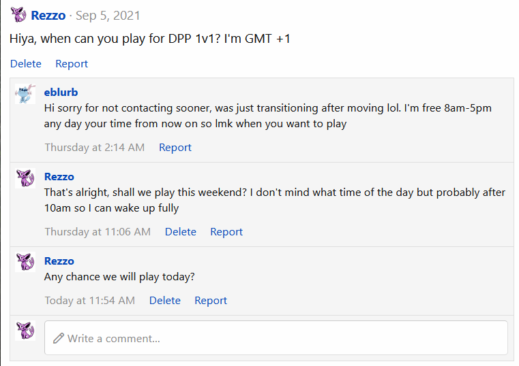Open Rezzo's username on the main post

[x=48, y=15]
